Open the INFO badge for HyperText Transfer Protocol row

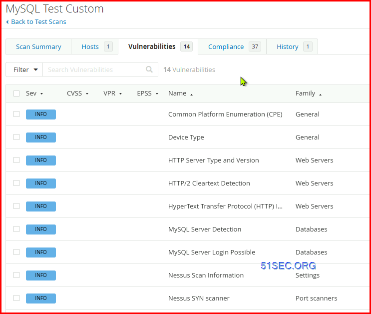pyautogui.click(x=41, y=206)
